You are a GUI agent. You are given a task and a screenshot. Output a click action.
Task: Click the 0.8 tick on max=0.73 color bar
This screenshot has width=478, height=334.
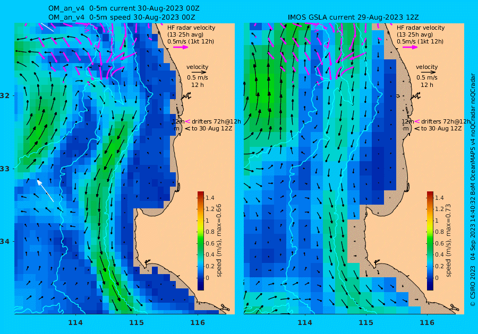tap(439, 232)
